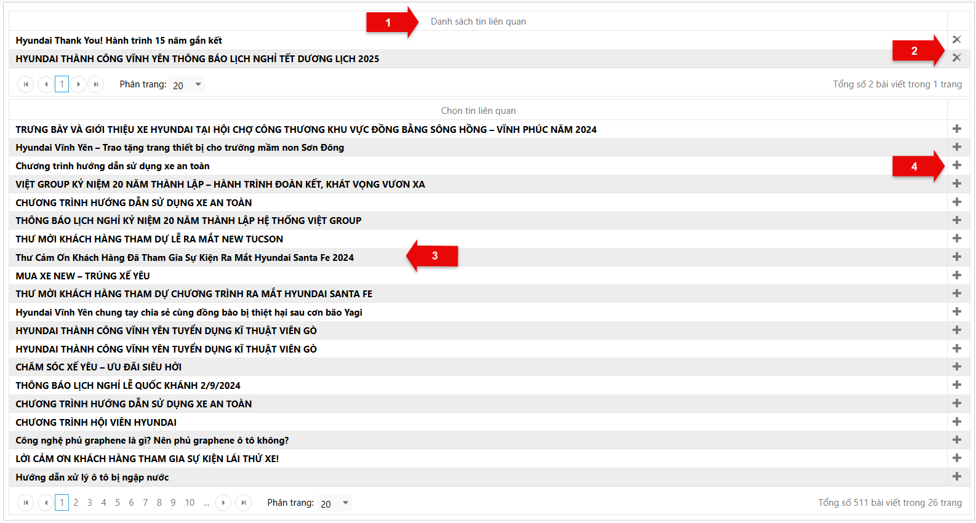Show more page numbers via ellipsis
This screenshot has width=976, height=523.
(x=207, y=503)
